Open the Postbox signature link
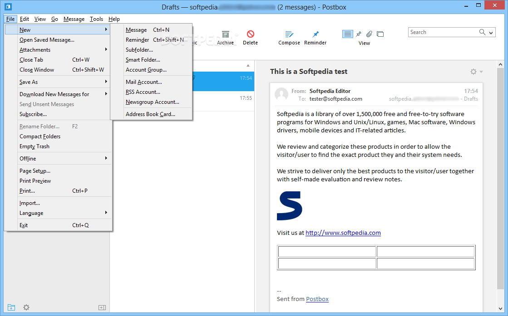The image size is (508, 316). click(317, 299)
